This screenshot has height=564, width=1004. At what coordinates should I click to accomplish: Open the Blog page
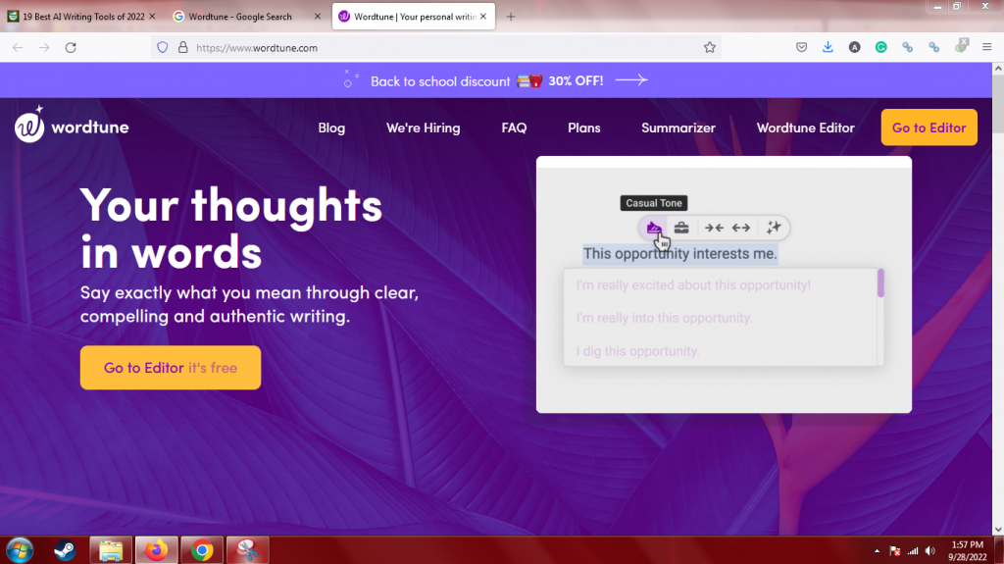(331, 128)
